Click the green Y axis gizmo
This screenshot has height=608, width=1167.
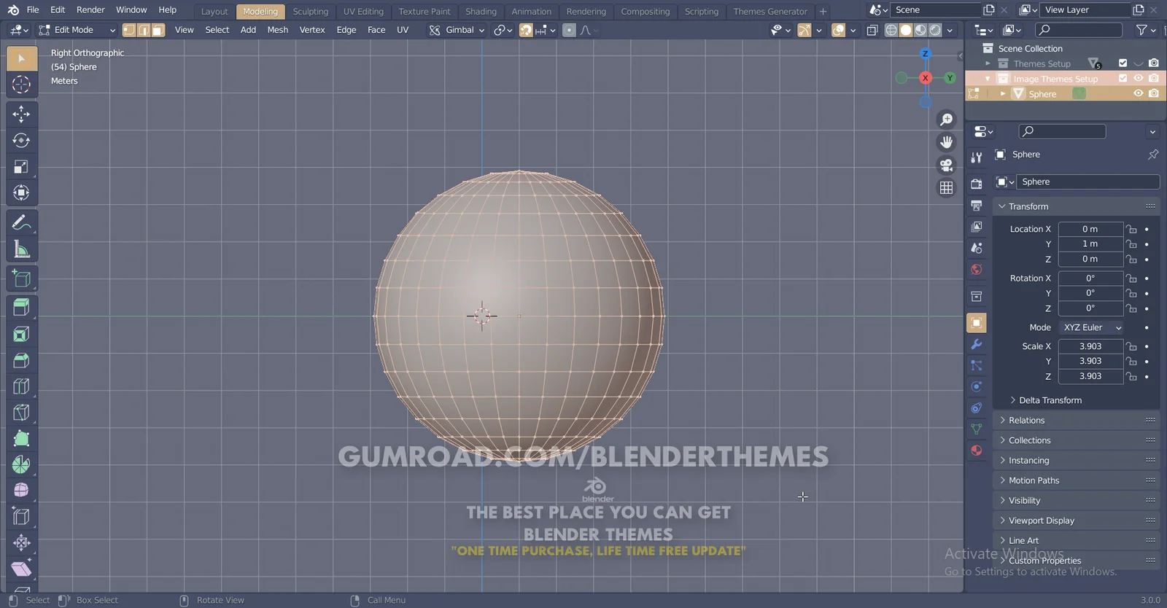pos(950,78)
